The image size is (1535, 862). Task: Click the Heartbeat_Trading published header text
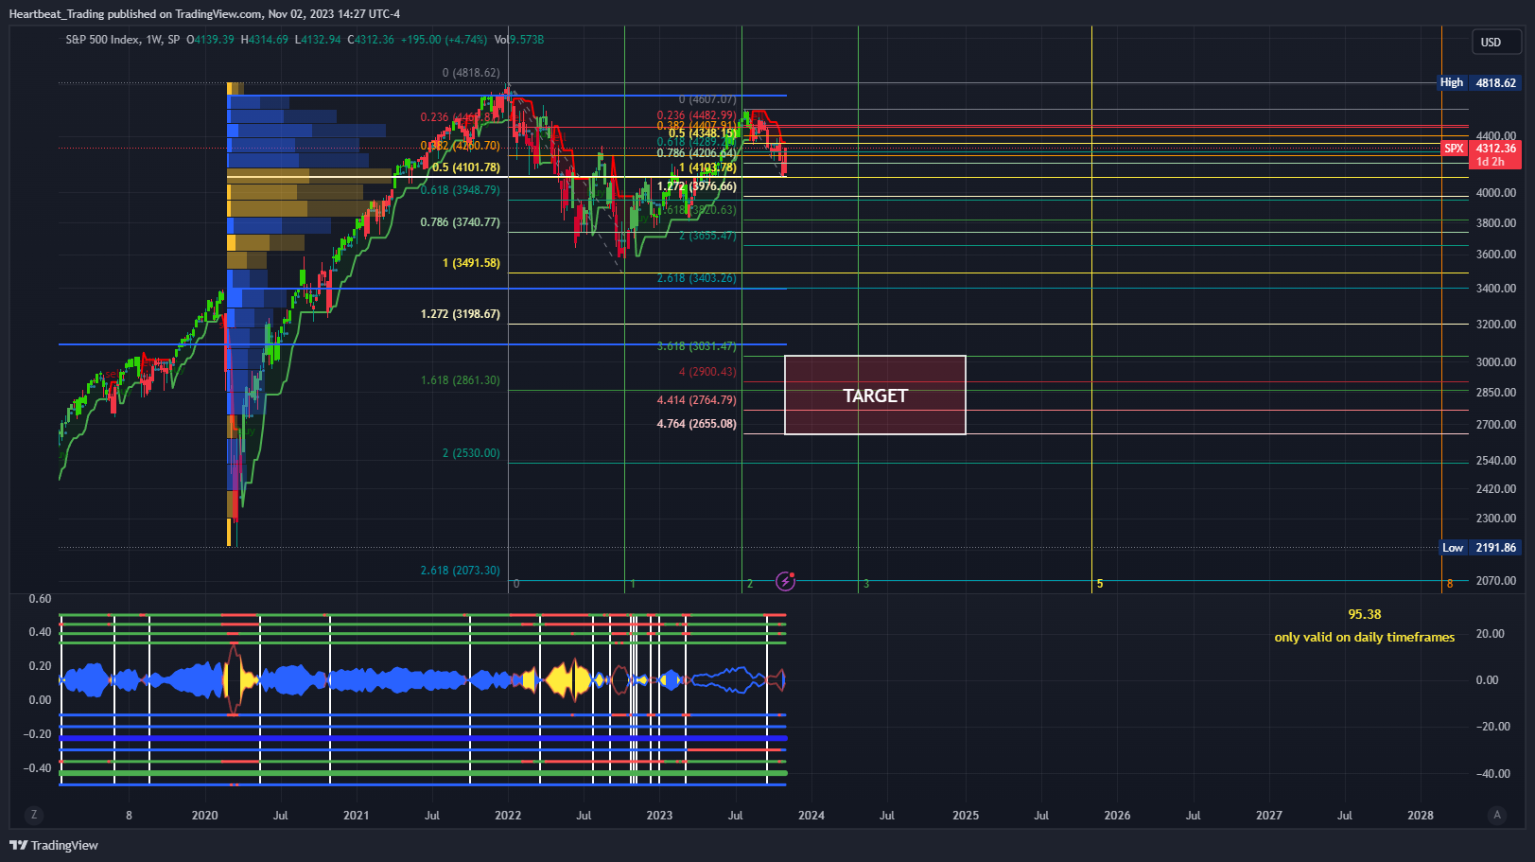(x=204, y=14)
